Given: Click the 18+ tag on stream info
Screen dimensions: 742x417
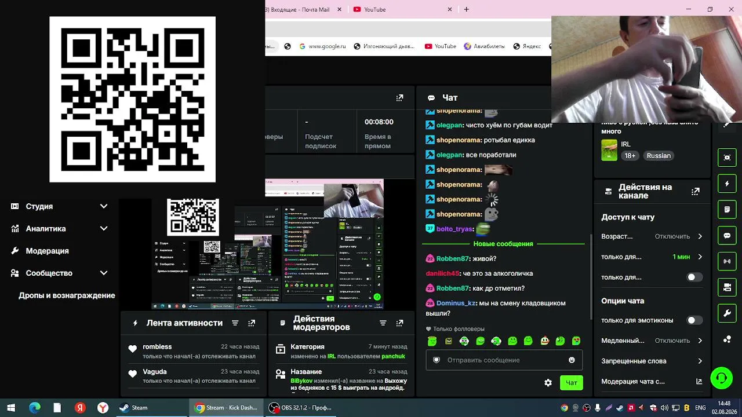Looking at the screenshot, I should pos(630,156).
